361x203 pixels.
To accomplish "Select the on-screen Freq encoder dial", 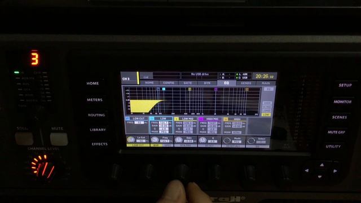I will click(x=155, y=139).
